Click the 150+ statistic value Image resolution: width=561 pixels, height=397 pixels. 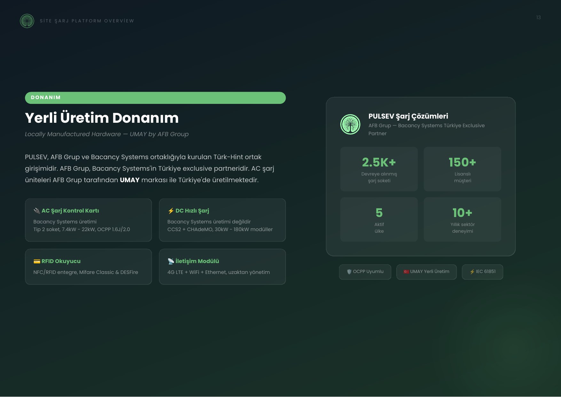click(x=462, y=162)
